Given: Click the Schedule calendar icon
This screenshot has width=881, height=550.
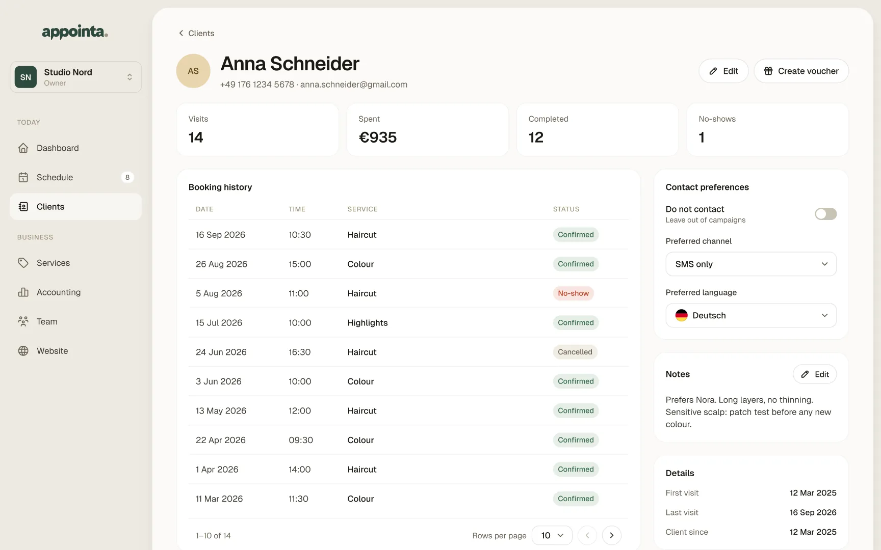Looking at the screenshot, I should coord(23,177).
